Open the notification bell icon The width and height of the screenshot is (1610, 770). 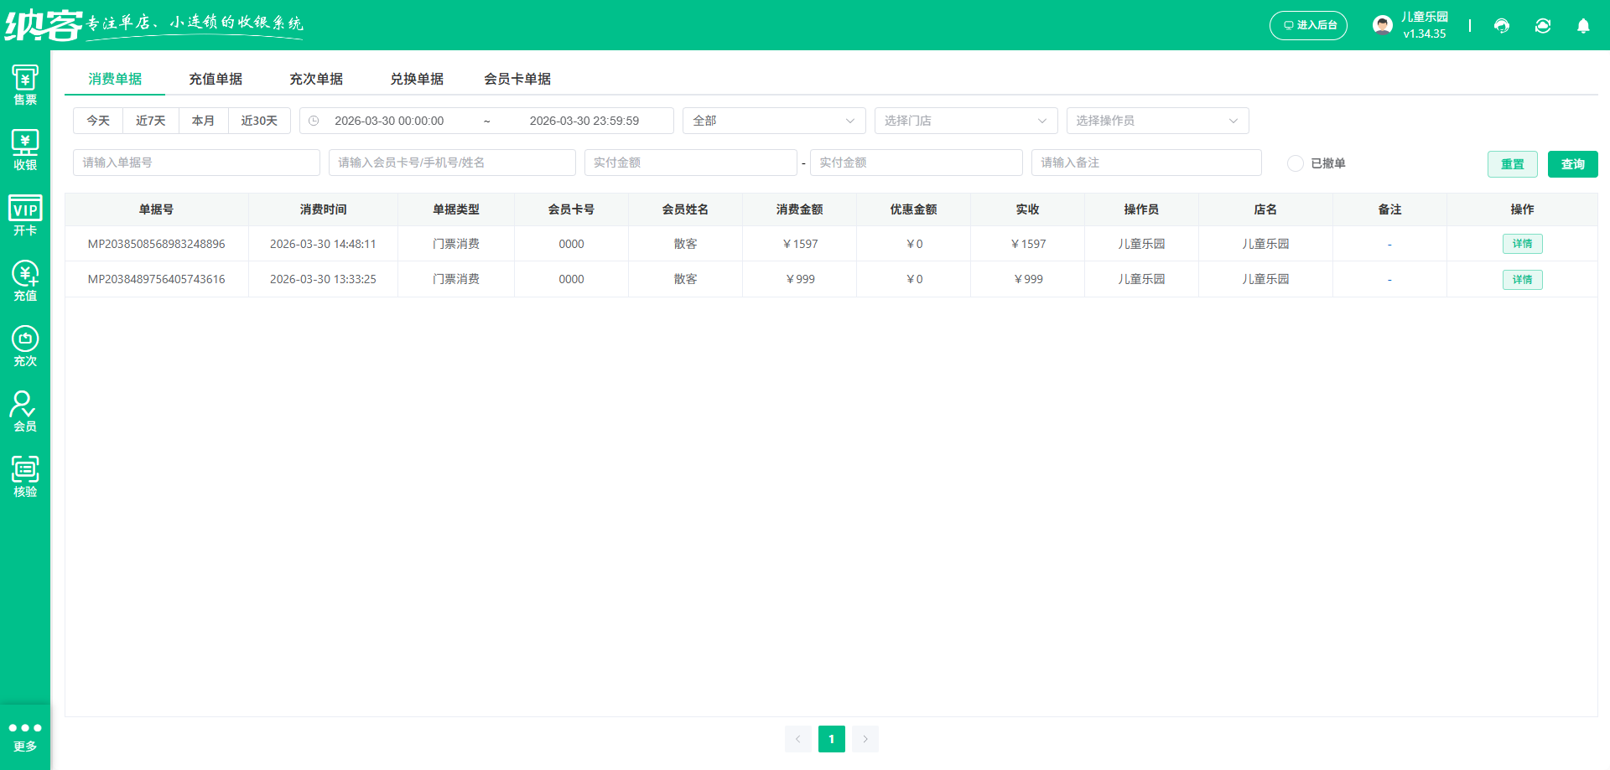(x=1583, y=26)
